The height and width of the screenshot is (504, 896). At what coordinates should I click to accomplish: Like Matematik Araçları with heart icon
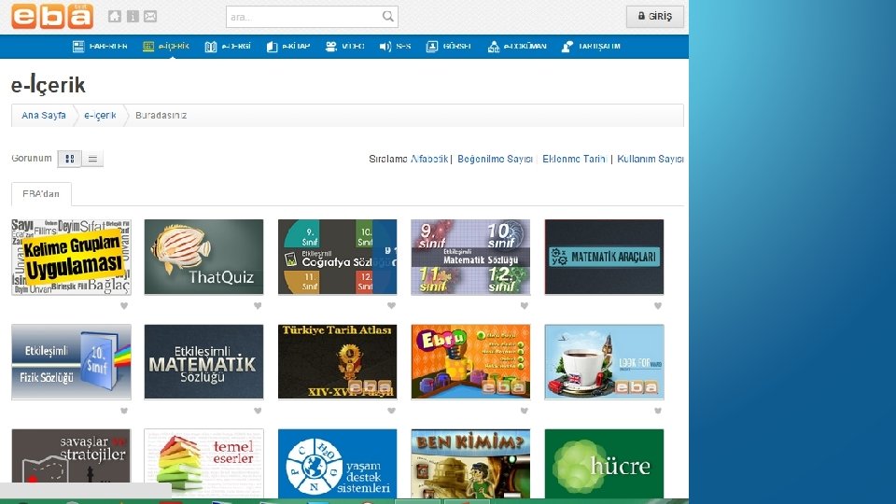click(x=658, y=306)
